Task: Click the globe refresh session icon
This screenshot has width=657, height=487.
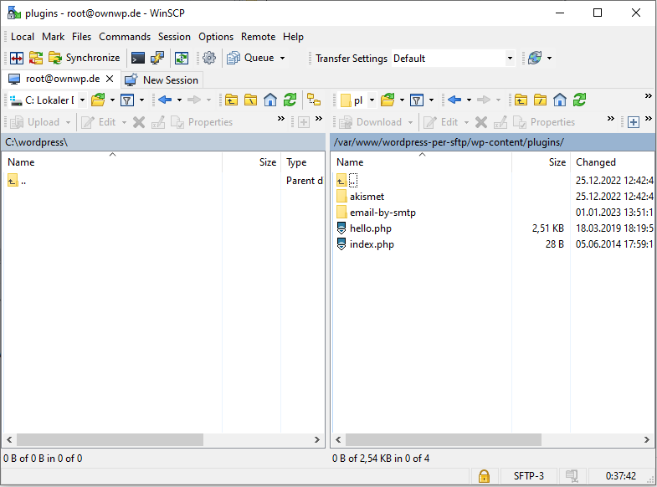Action: point(535,58)
